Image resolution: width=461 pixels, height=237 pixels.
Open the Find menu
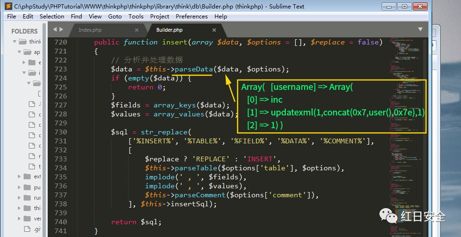coord(77,17)
